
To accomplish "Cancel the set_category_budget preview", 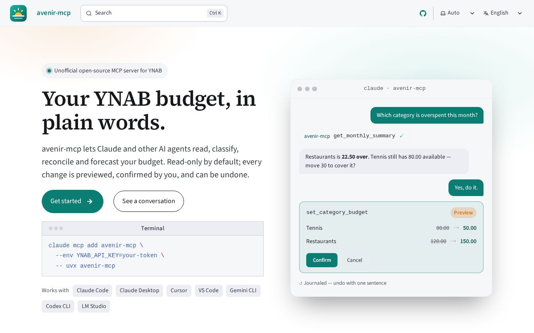I will [355, 260].
